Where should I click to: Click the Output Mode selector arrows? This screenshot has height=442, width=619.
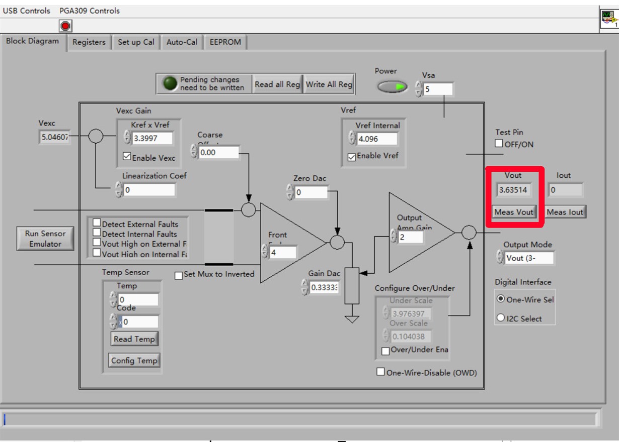click(x=499, y=258)
